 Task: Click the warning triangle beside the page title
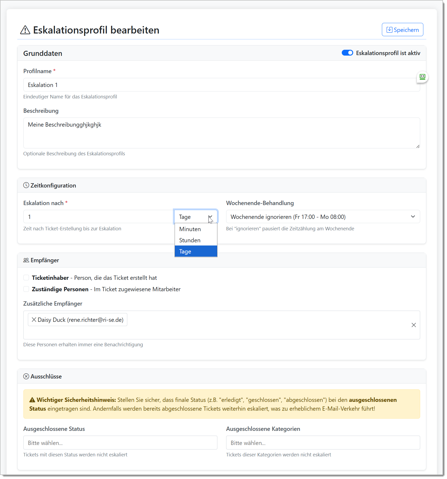point(25,30)
